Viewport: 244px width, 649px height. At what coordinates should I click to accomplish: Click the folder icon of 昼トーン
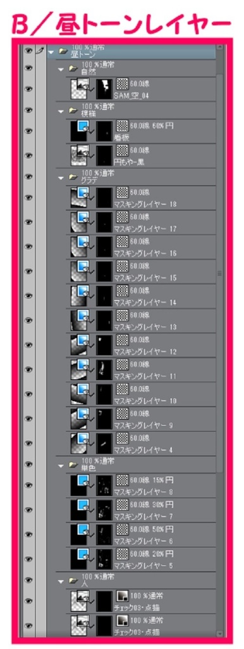pos(64,51)
